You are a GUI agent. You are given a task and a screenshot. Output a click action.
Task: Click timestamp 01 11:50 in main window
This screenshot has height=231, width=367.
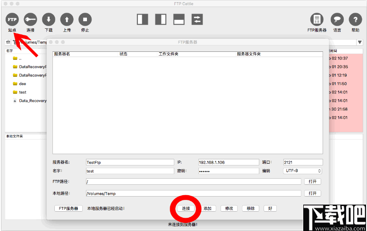pos(339,83)
